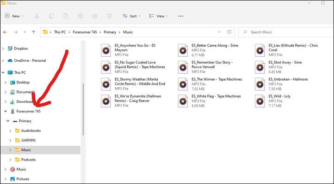Open the See more ellipsis menu
Viewport: 334px width, 184px height.
[x=180, y=16]
